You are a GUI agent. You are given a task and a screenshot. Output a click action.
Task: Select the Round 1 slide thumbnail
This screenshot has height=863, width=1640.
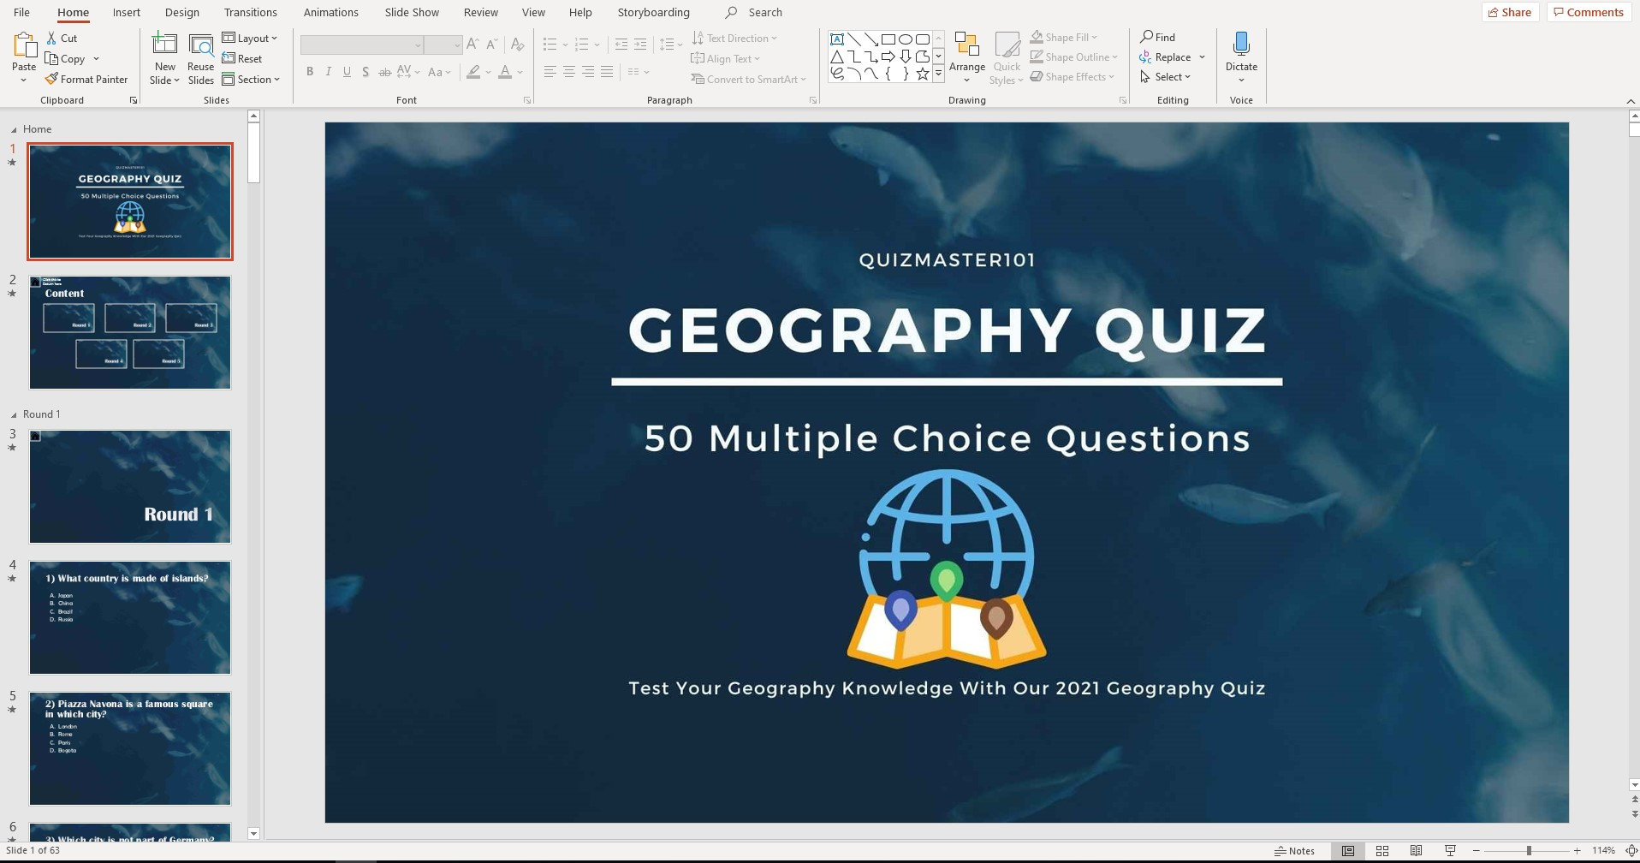click(x=130, y=485)
